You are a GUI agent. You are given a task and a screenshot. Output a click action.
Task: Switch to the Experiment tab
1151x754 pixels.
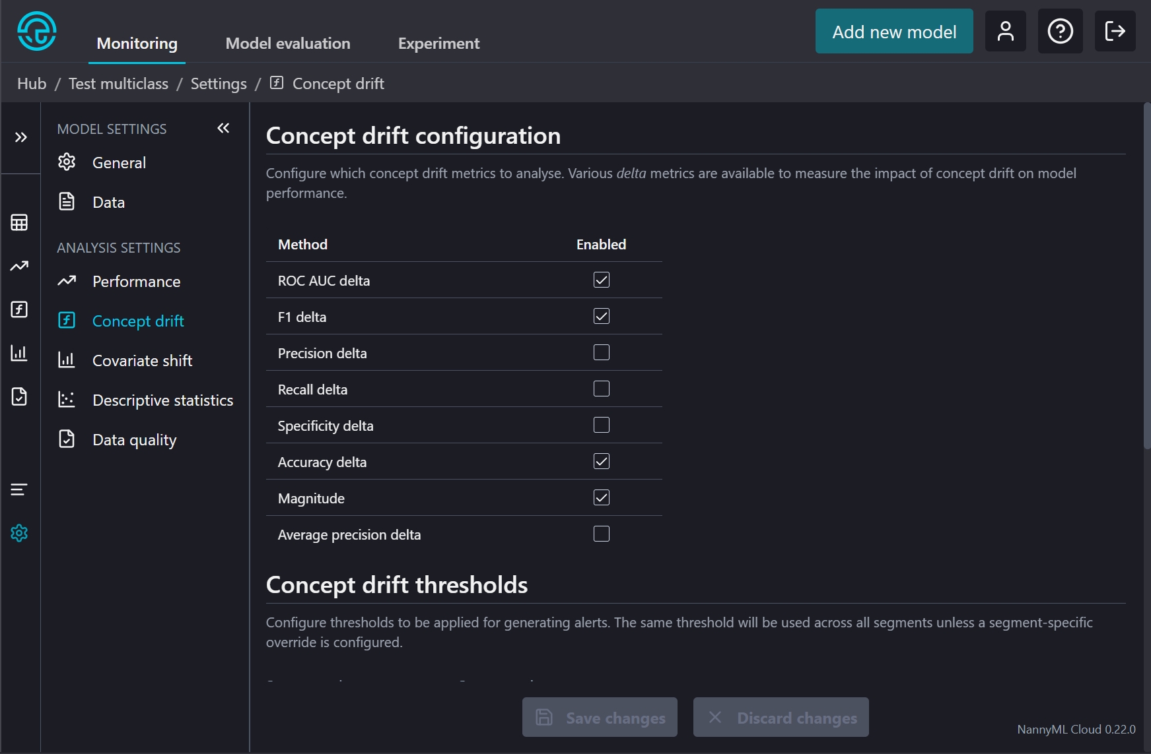pyautogui.click(x=438, y=44)
